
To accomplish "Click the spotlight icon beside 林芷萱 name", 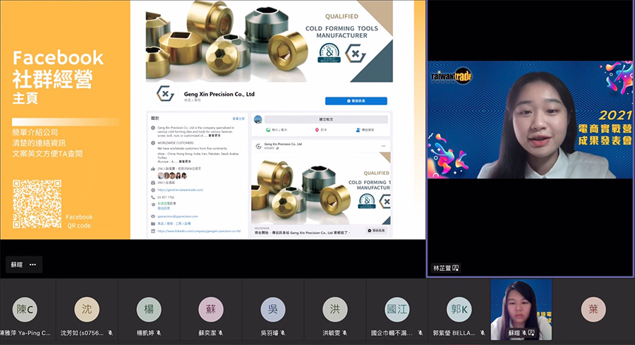I will pos(455,268).
